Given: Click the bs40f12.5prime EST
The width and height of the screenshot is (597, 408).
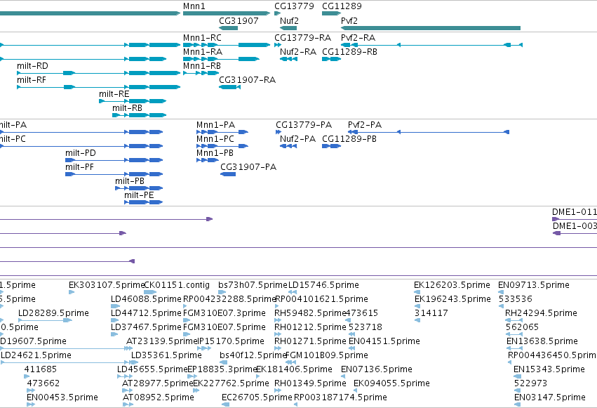Looking at the screenshot, I should pyautogui.click(x=224, y=362).
